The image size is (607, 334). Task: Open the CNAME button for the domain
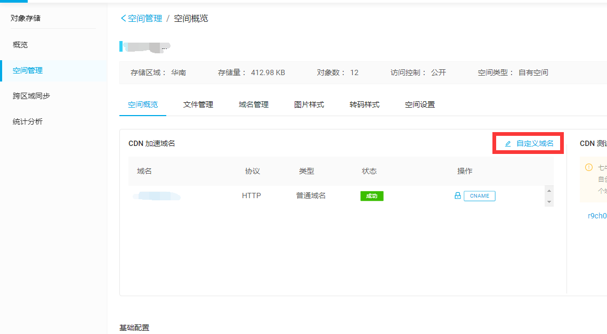pos(479,196)
